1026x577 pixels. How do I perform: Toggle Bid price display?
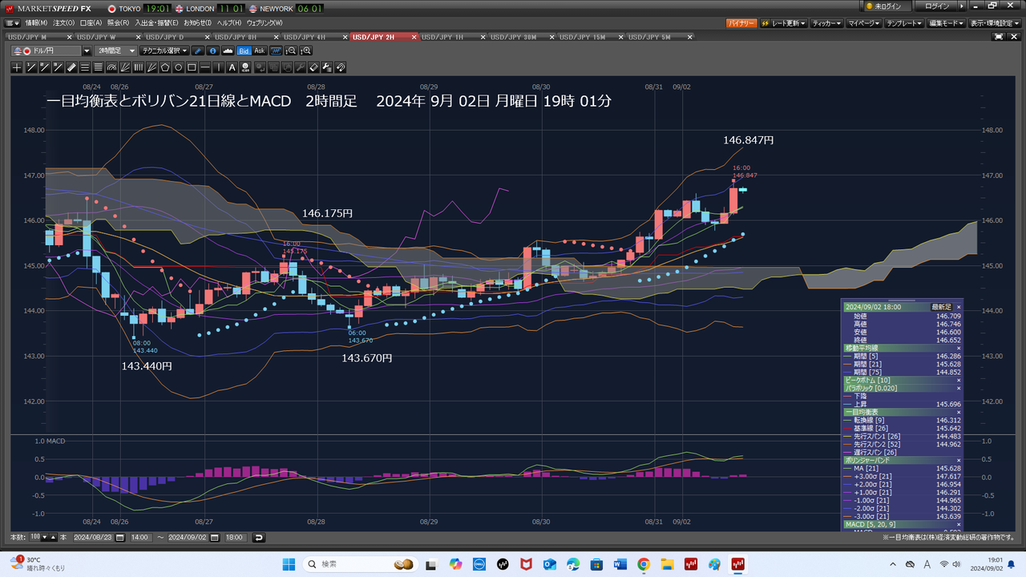(x=244, y=50)
